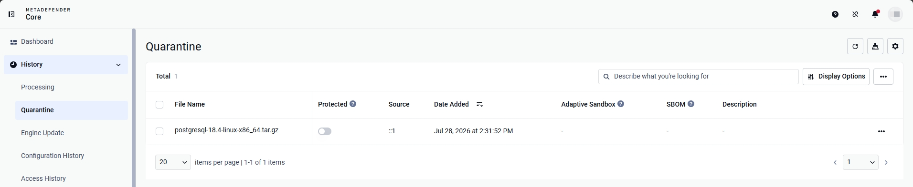913x187 pixels.
Task: Open the items per page dropdown
Action: (173, 162)
